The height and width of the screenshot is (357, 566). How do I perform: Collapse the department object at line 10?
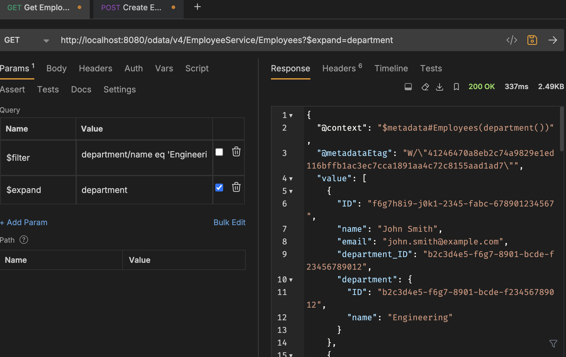click(x=291, y=280)
